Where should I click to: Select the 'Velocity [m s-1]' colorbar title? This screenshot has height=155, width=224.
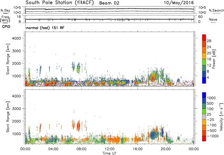pyautogui.click(x=221, y=117)
